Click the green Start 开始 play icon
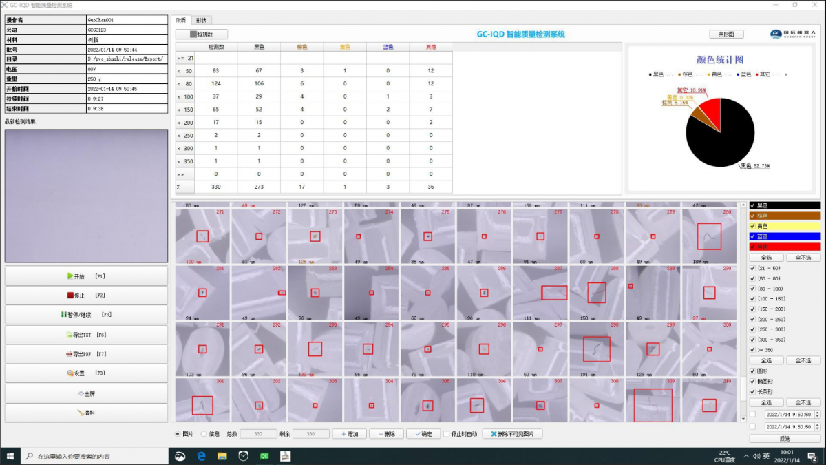826x465 pixels. pos(70,276)
